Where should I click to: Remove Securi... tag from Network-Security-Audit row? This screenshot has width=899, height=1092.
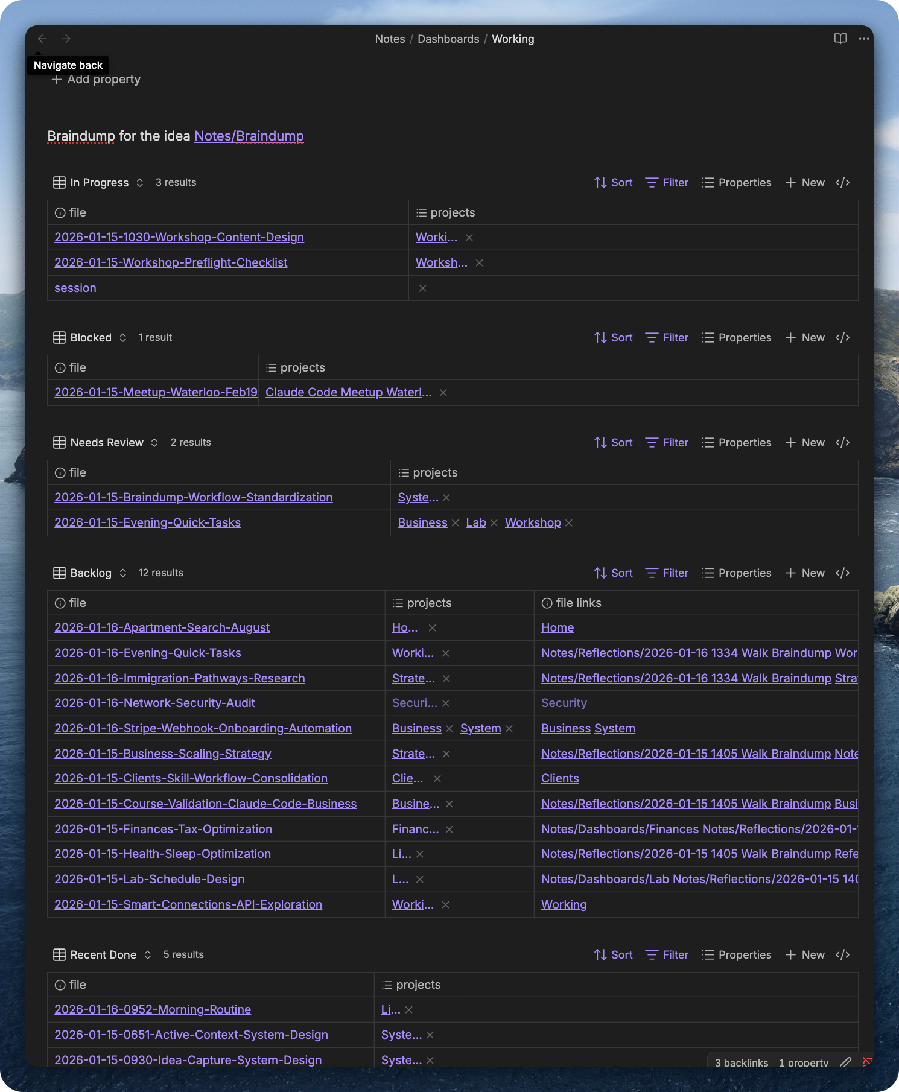coord(446,703)
